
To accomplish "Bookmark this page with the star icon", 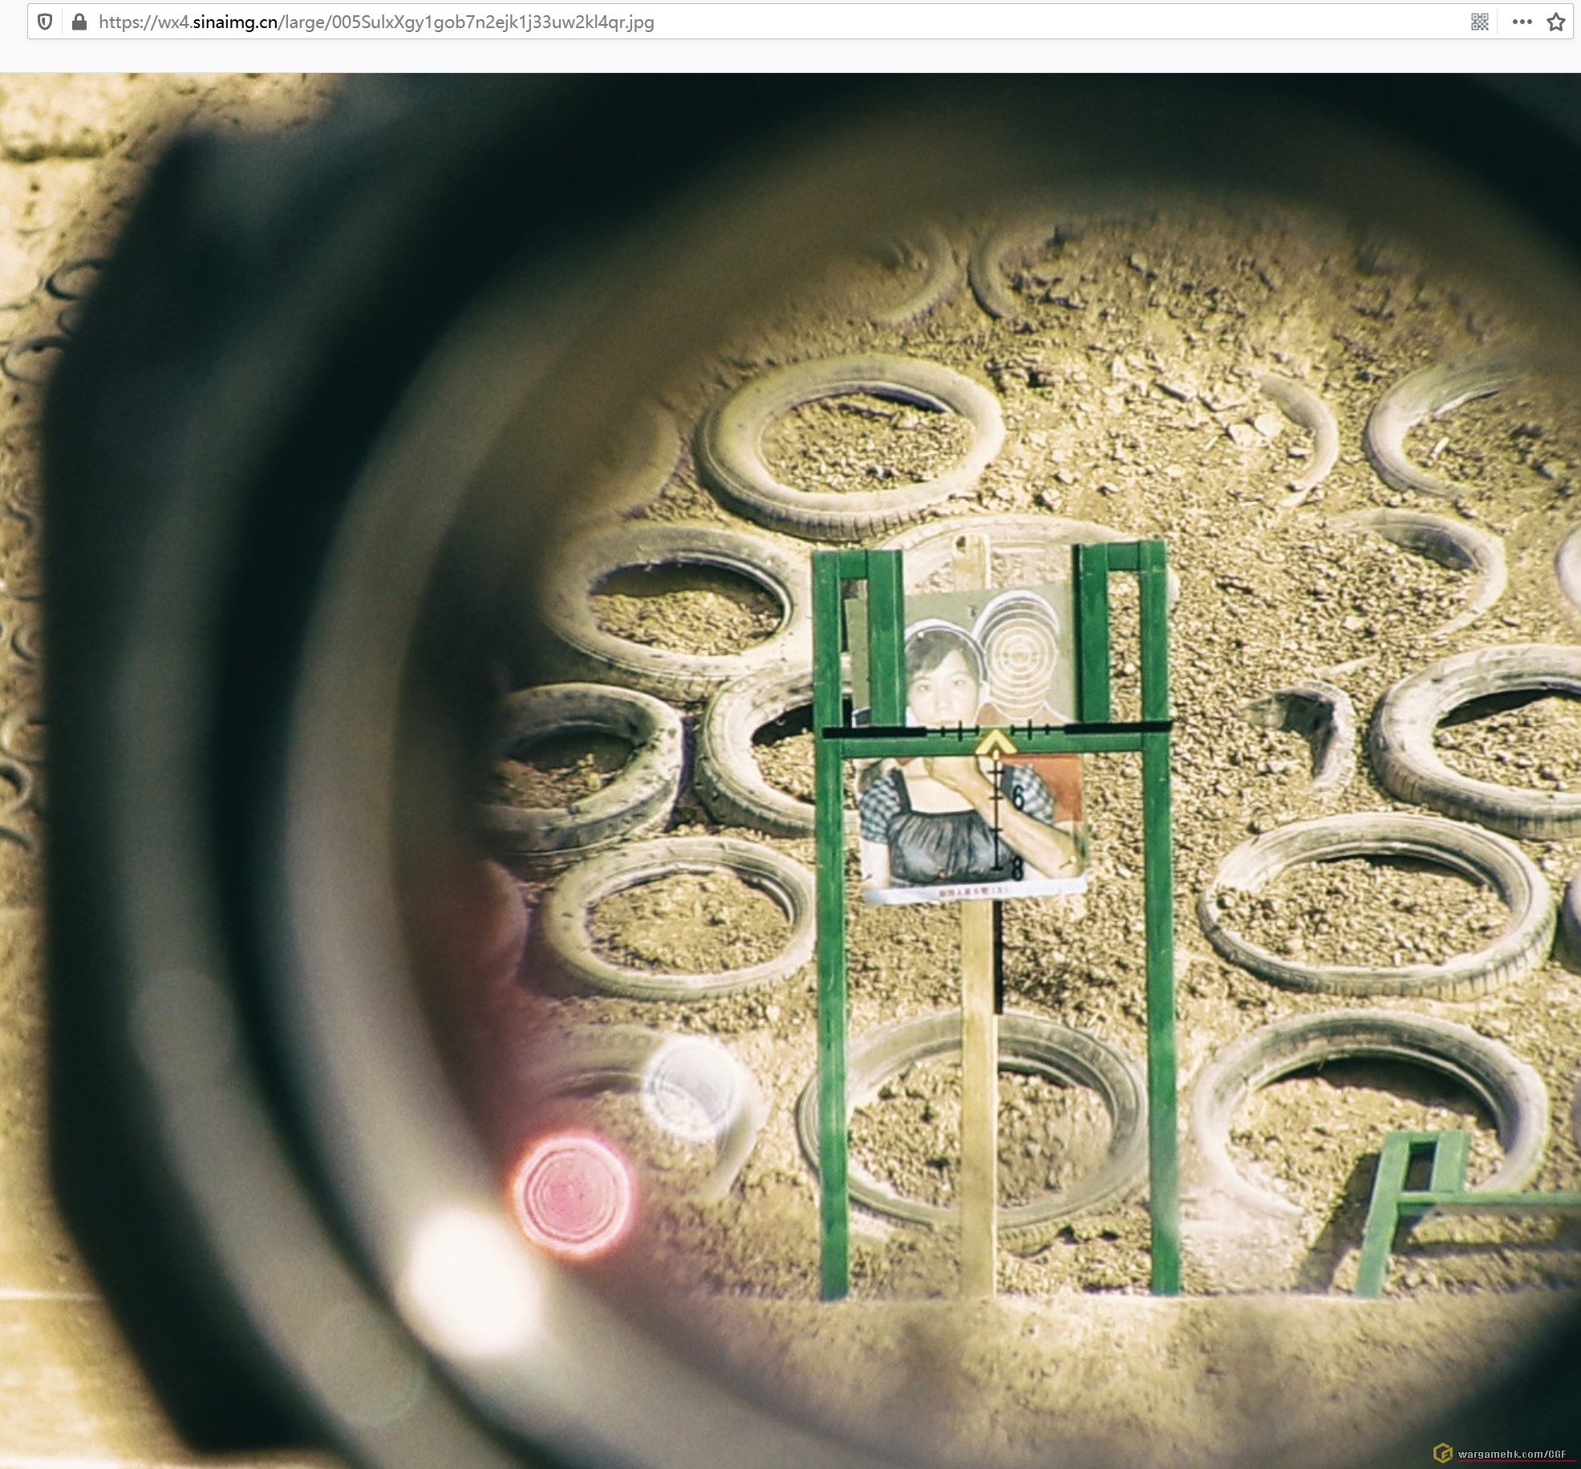I will tap(1556, 22).
